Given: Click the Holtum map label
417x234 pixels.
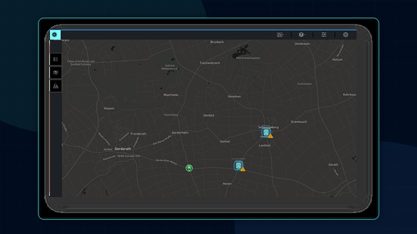Looking at the screenshot, I should [x=337, y=60].
